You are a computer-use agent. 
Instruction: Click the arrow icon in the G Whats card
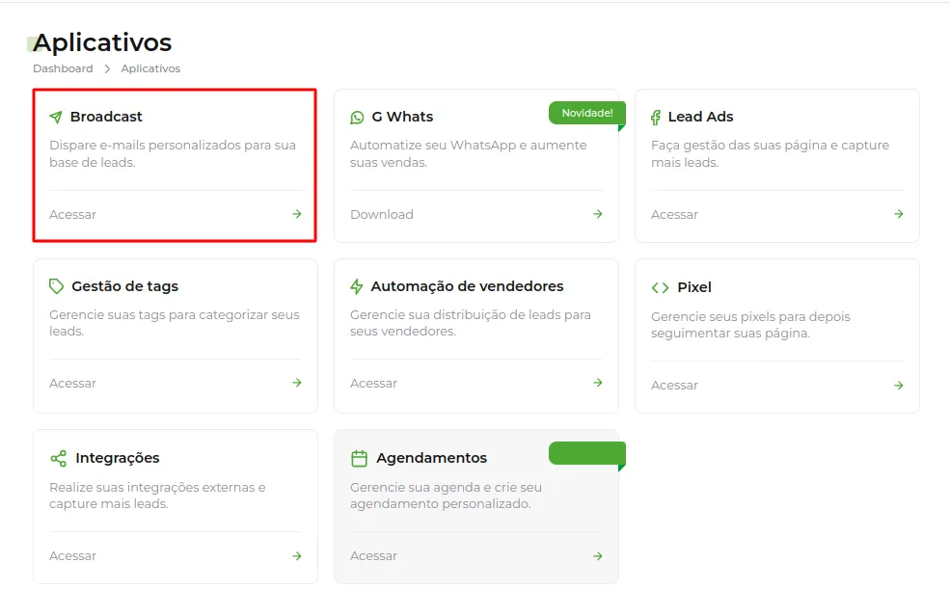pos(598,214)
